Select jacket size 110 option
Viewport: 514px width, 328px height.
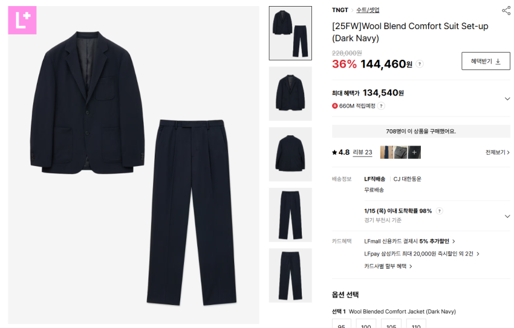[416, 324]
